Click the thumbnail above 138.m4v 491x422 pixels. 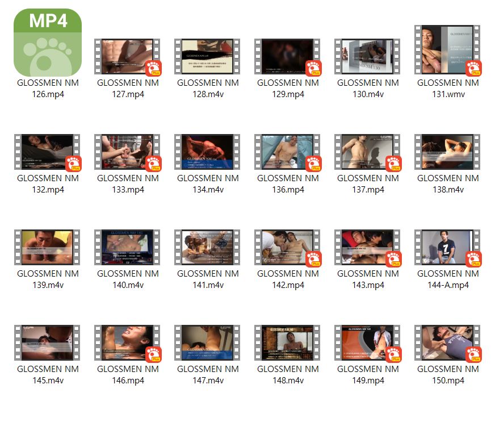pyautogui.click(x=447, y=152)
